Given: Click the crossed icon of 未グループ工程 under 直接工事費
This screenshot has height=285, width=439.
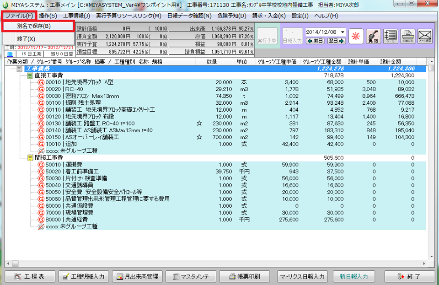Looking at the screenshot, I should pyautogui.click(x=41, y=151).
